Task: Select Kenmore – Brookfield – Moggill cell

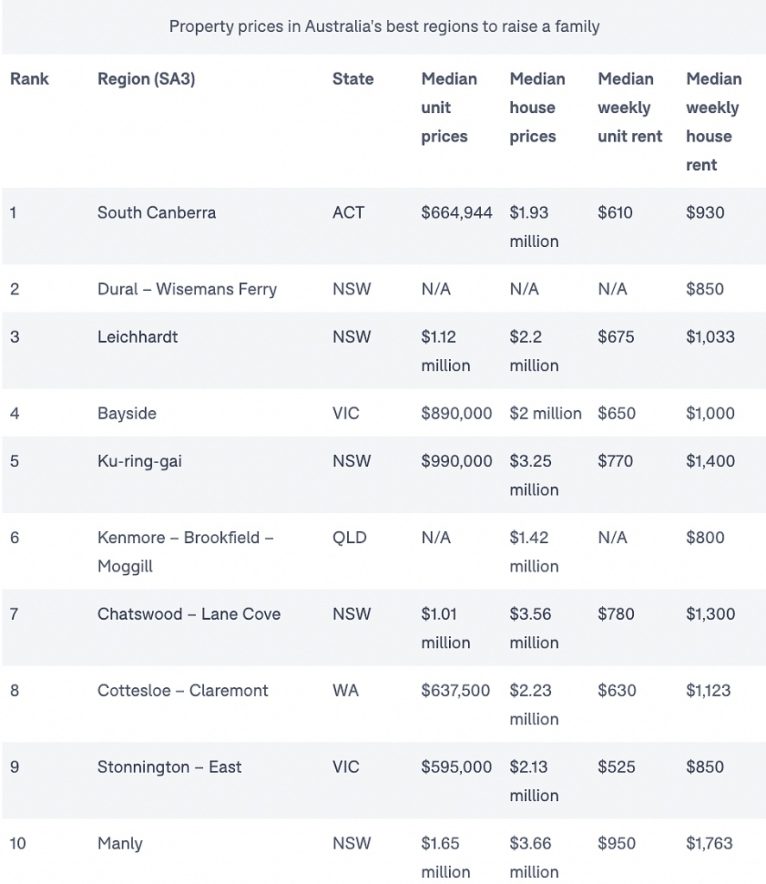Action: [185, 552]
